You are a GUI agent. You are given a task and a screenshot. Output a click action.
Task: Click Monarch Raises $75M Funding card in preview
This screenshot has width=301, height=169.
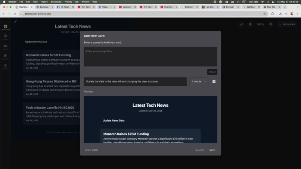point(150,136)
